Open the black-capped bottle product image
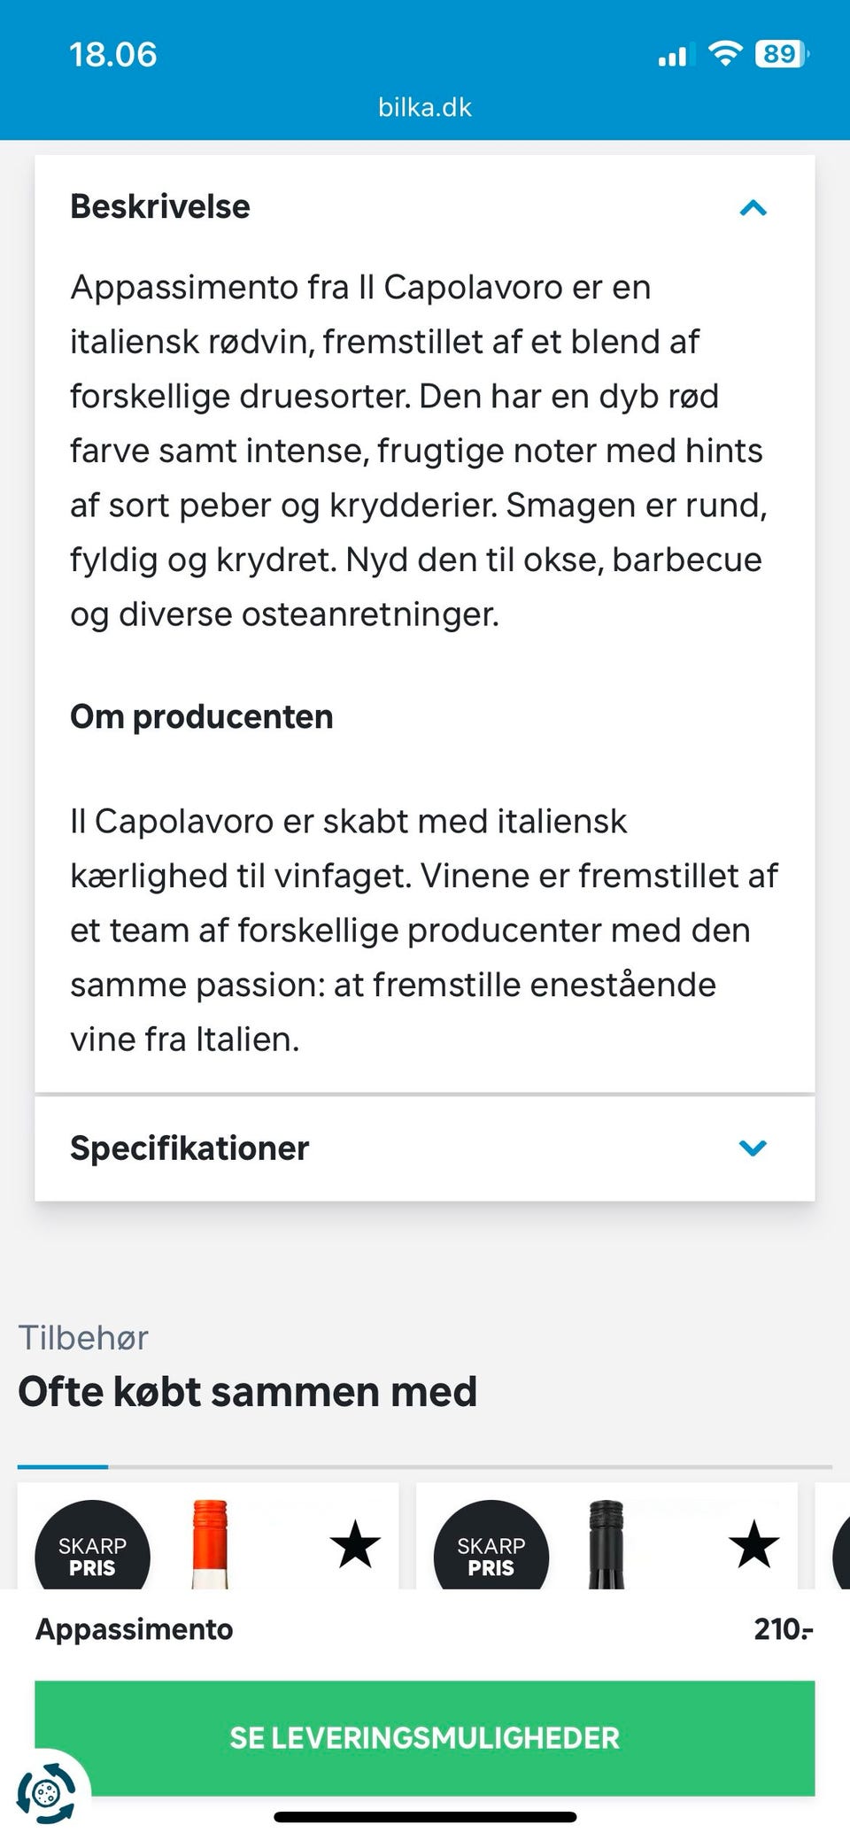Image resolution: width=850 pixels, height=1840 pixels. 607,1545
